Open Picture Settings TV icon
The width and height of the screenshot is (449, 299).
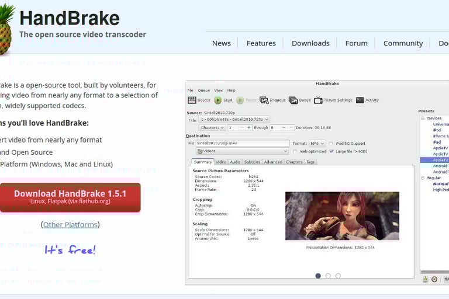click(x=318, y=100)
